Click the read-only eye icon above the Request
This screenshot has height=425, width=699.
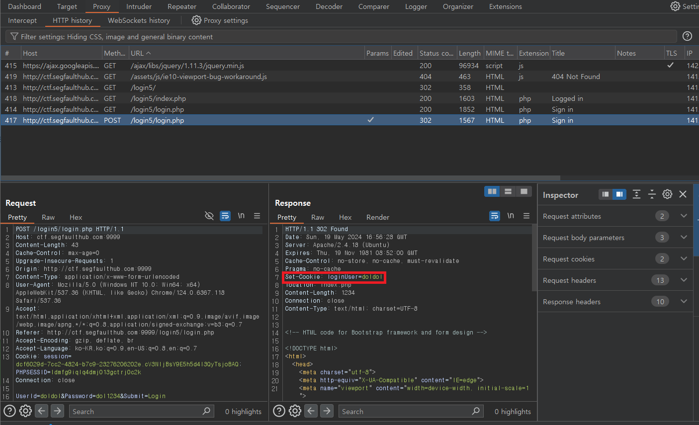[209, 216]
